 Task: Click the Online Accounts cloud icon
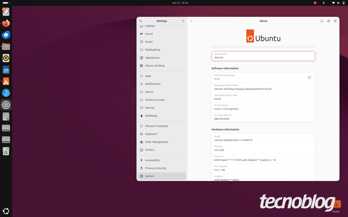click(141, 100)
